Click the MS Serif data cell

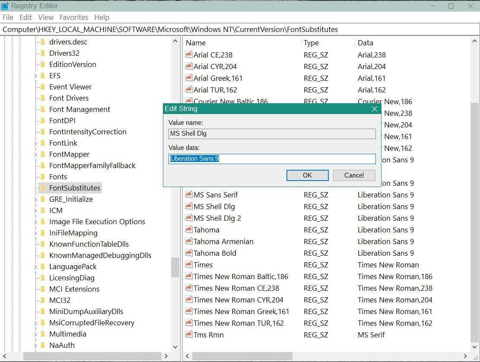click(371, 335)
